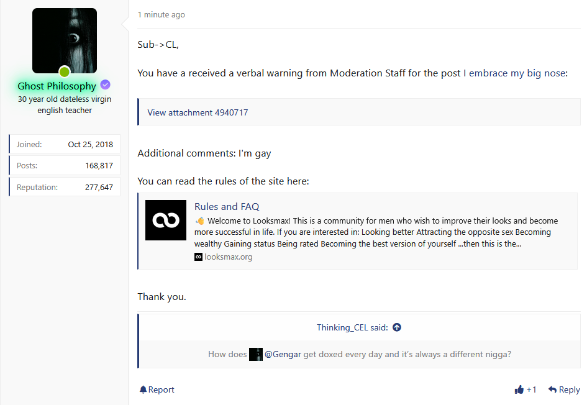587x405 pixels.
Task: Click the looksmax.org domain text
Action: [228, 257]
